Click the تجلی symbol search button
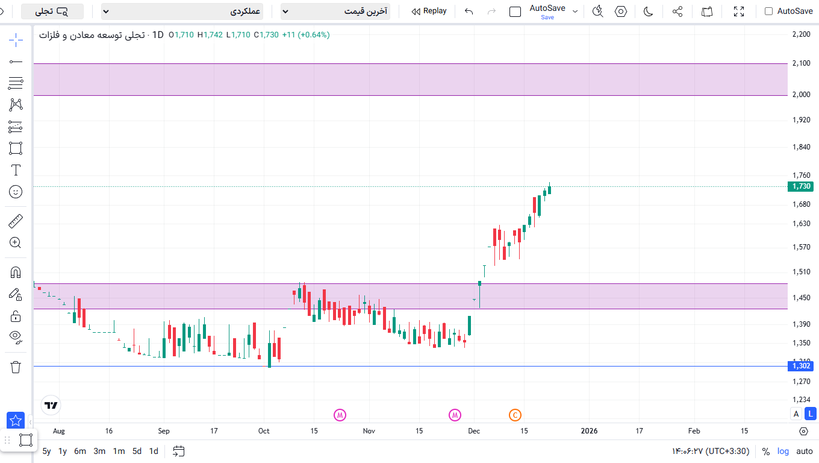819x463 pixels. click(x=52, y=11)
